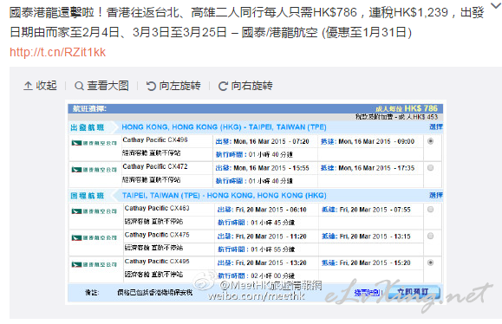Click the Cathay Pacific logo beside CX475
Viewport: 502px width, 324px height.
(x=95, y=237)
